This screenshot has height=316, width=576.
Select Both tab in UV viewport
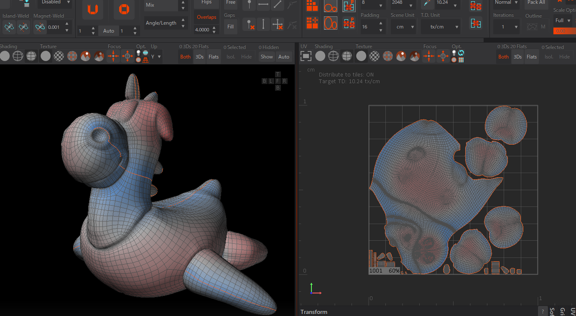tap(504, 57)
